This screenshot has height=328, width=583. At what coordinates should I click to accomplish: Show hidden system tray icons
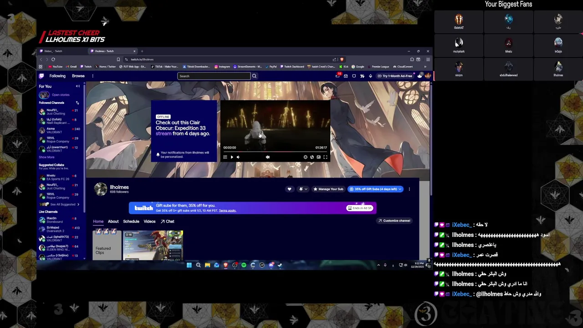[378, 265]
